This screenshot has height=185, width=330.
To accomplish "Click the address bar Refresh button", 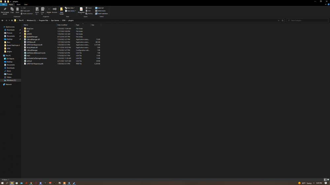I will pyautogui.click(x=282, y=20).
